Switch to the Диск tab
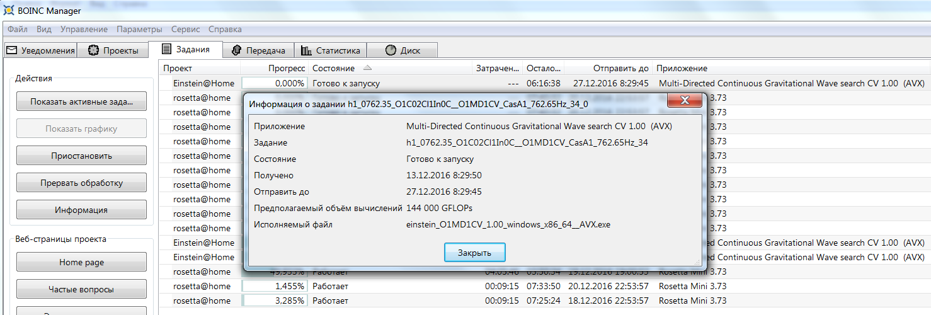The image size is (931, 315). click(x=402, y=50)
